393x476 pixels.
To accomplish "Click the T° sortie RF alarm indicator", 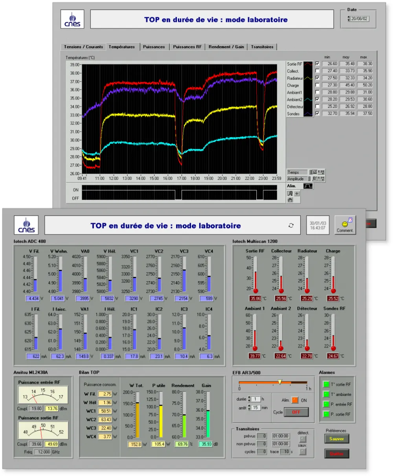I will pos(326,384).
